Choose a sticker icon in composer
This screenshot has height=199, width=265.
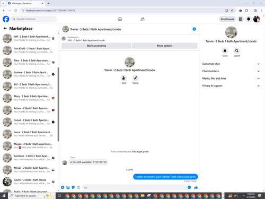[x=73, y=187]
